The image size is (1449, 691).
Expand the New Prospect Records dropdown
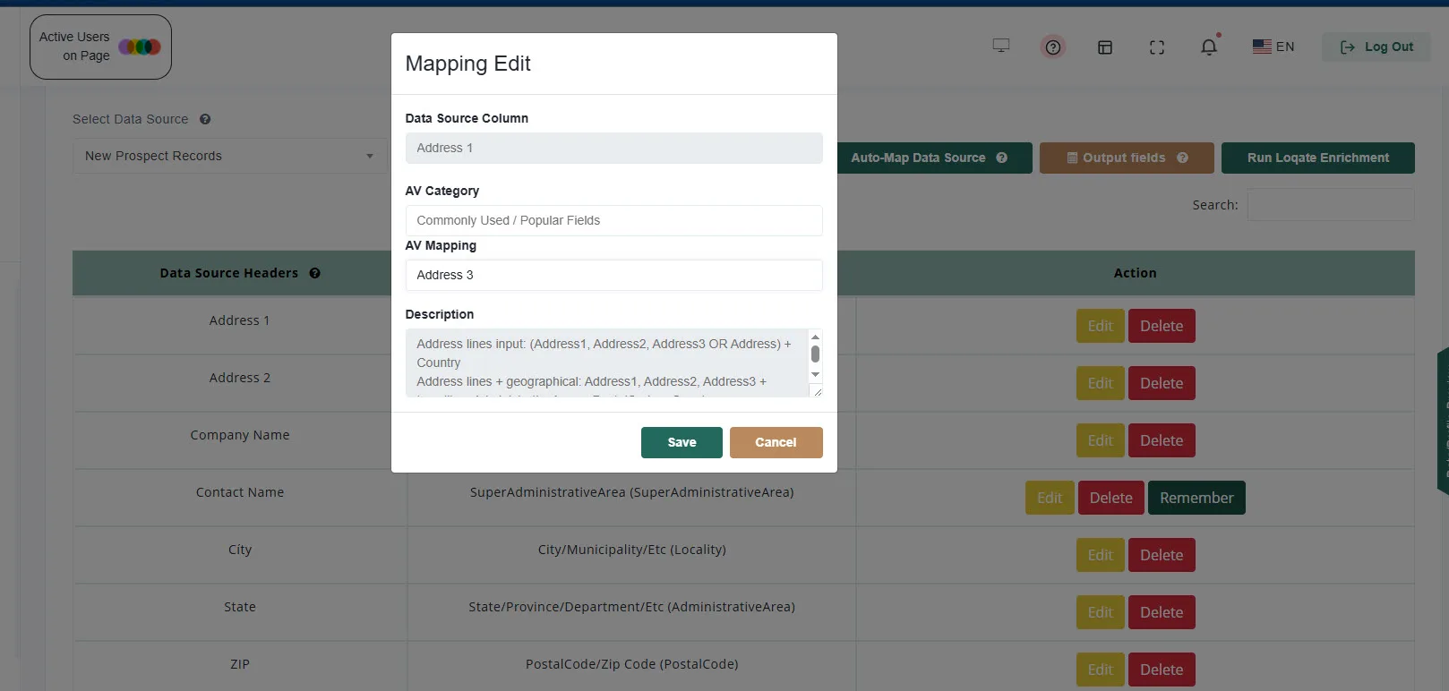[230, 156]
